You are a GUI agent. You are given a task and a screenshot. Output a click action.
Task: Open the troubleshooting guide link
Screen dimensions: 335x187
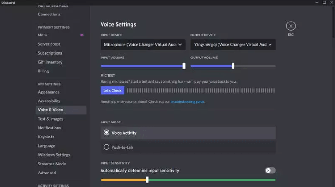(188, 101)
